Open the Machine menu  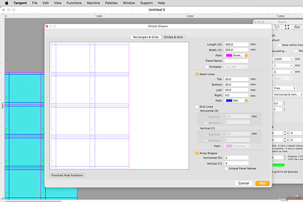[93, 3]
